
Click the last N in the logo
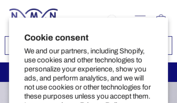coord(53,15)
